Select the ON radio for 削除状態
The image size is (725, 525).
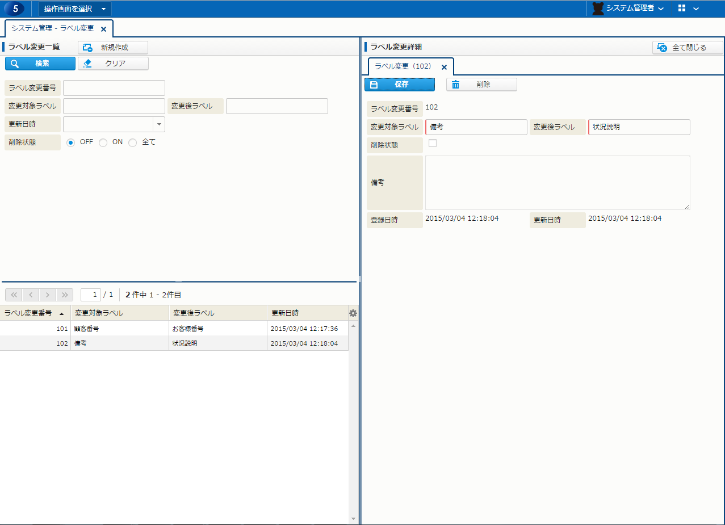[103, 143]
